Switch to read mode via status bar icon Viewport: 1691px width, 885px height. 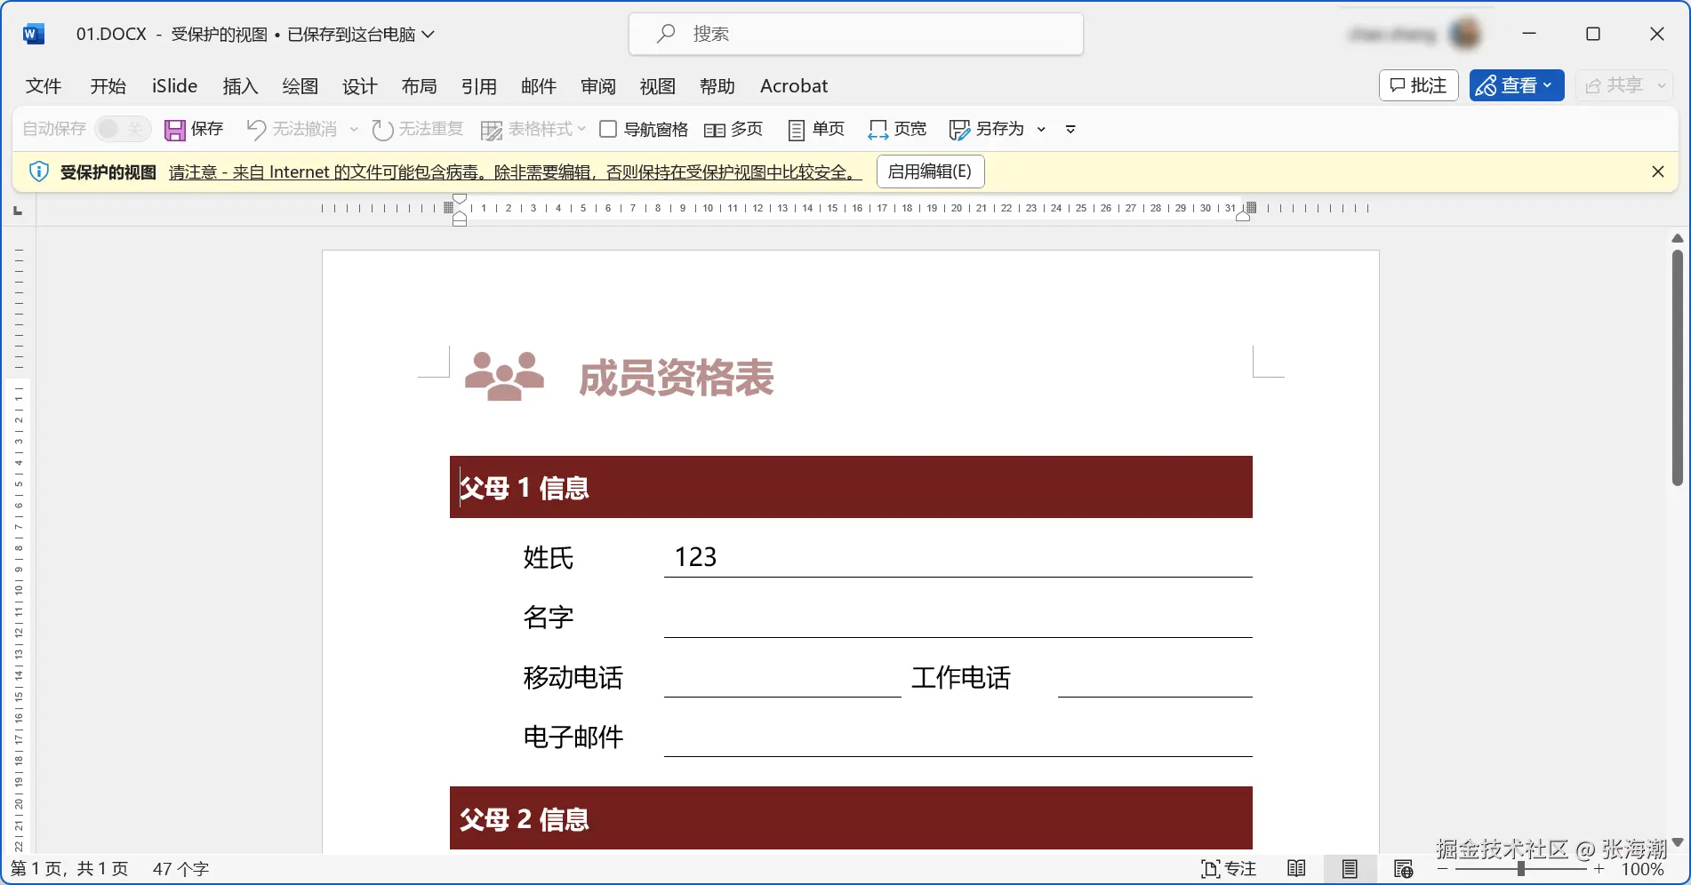click(x=1296, y=868)
